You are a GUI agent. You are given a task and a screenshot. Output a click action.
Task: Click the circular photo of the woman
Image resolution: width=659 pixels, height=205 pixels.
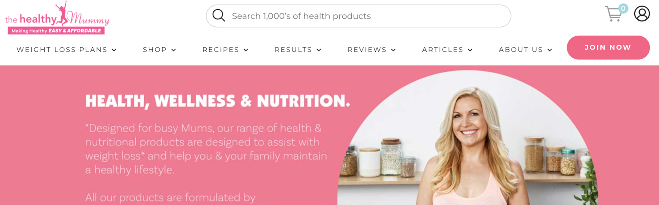point(467,138)
